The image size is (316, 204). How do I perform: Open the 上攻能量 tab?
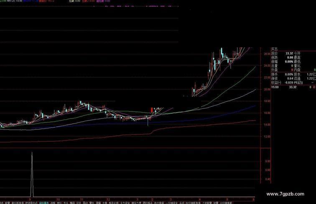tap(207, 203)
